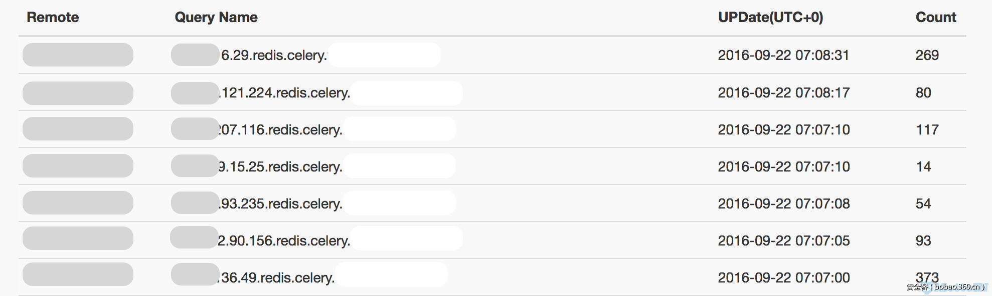Select the 2016-09-22 07:08:31 timestamp

783,55
